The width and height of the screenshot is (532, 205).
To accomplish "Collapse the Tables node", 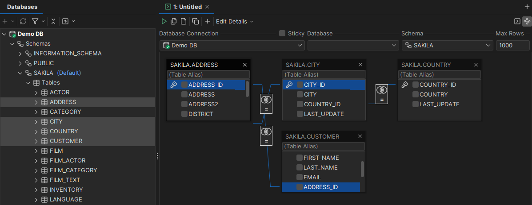I will pos(28,83).
